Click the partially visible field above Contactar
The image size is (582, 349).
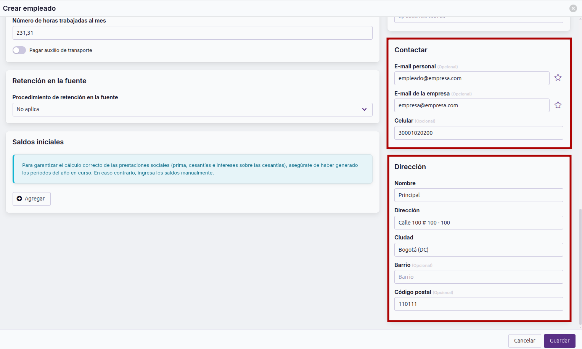click(479, 19)
